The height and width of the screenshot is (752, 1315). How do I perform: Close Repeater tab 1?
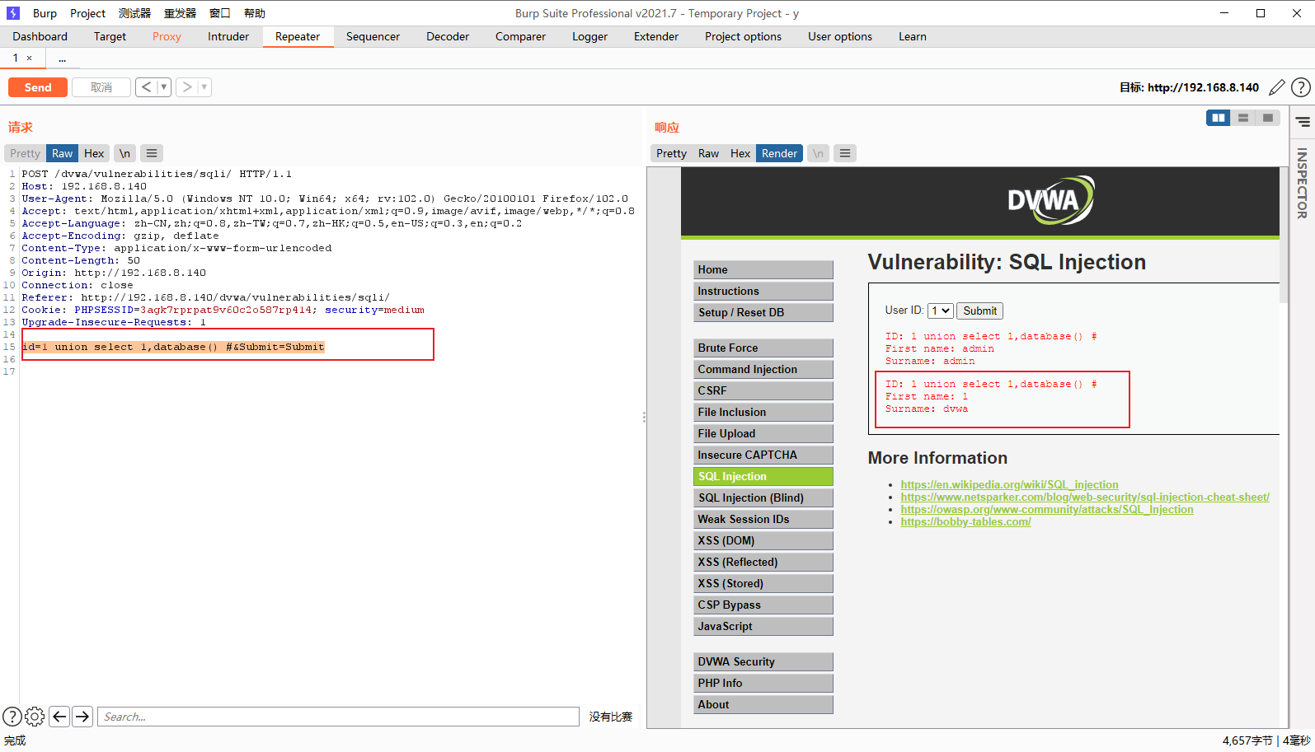tap(30, 58)
